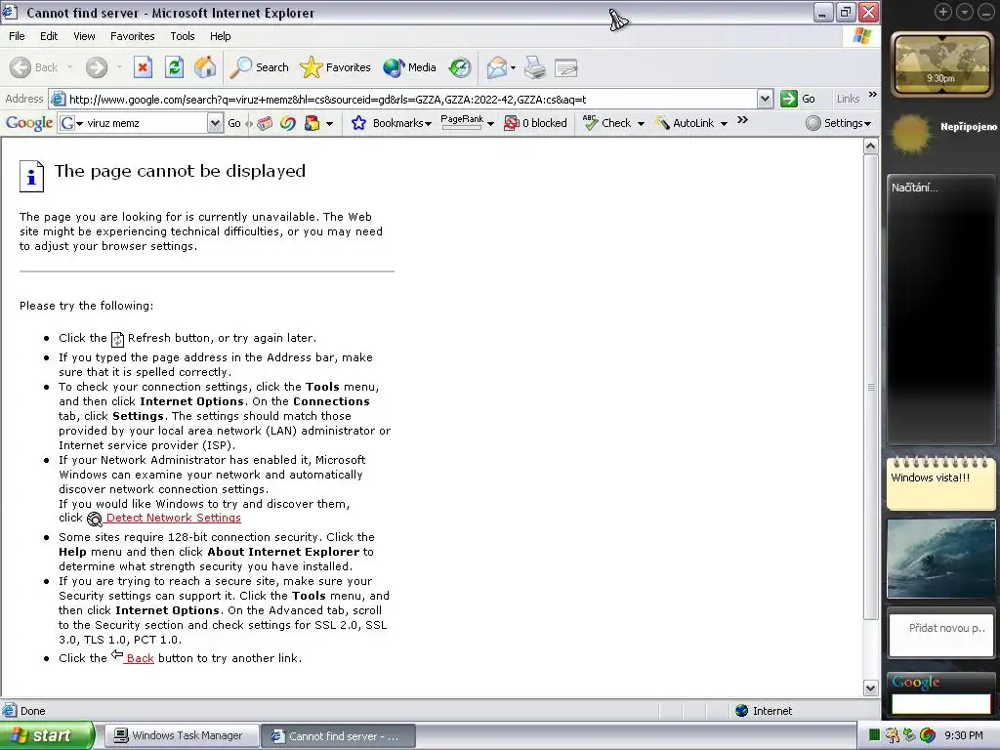Screen dimensions: 1000x750
Task: Open the Favorites star toolbar button
Action: (336, 67)
